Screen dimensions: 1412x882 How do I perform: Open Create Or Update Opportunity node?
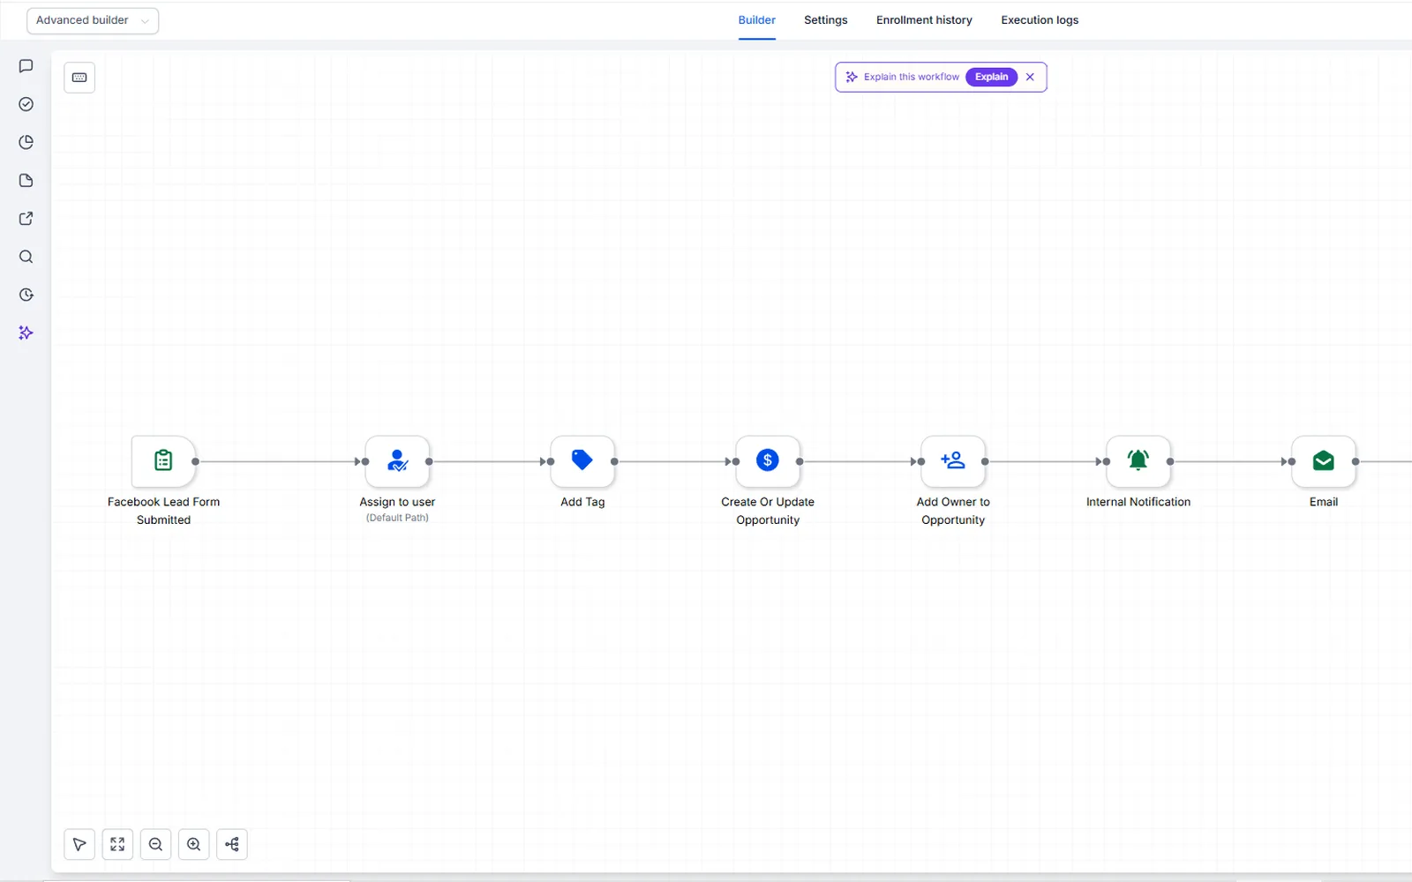(768, 460)
